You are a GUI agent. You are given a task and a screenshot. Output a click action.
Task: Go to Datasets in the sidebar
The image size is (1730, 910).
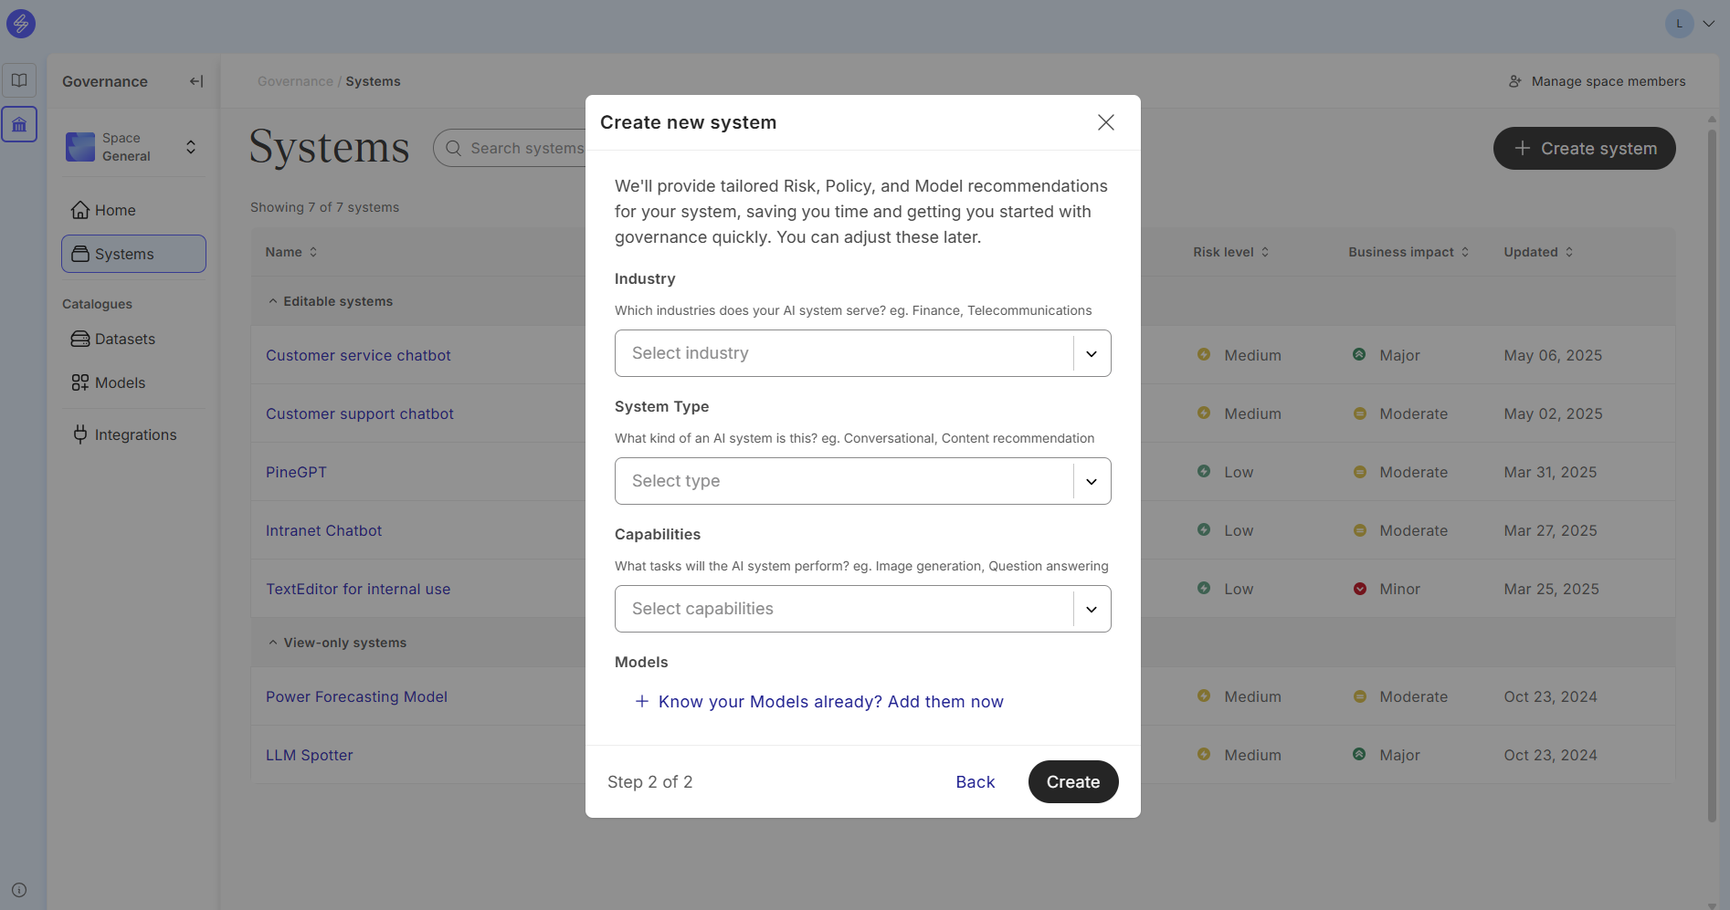[x=125, y=339]
